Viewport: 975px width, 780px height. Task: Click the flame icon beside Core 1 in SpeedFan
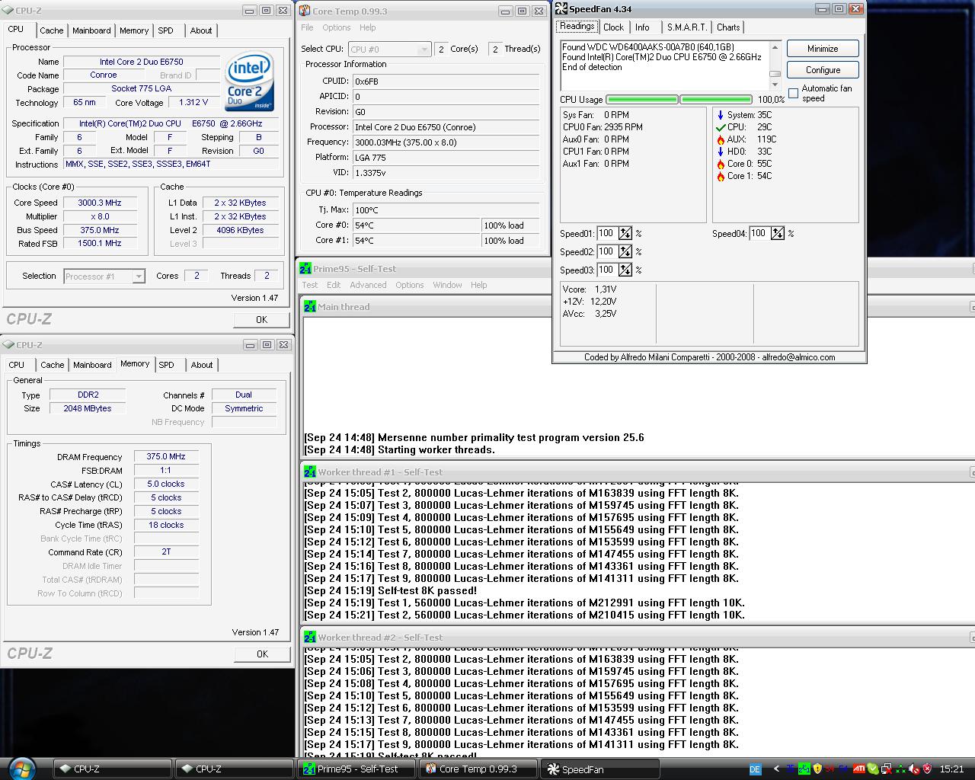[721, 176]
